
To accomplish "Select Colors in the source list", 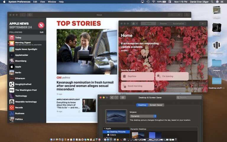I will [116, 135].
